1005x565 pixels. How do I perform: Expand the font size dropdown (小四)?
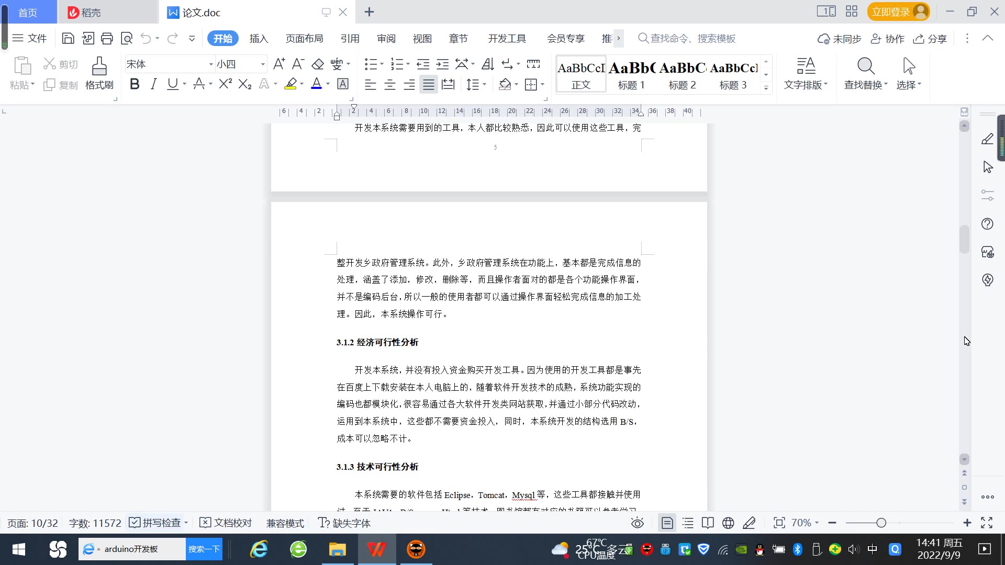[x=263, y=64]
